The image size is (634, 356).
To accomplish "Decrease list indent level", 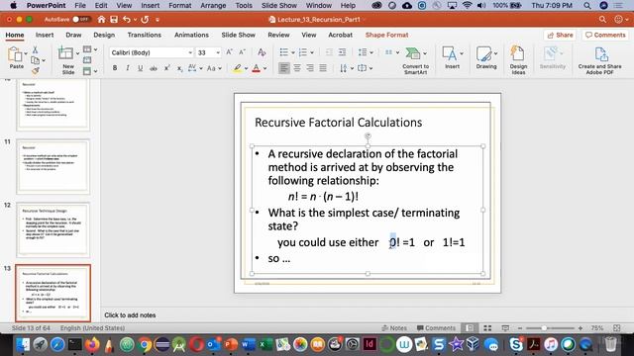I will 329,52.
